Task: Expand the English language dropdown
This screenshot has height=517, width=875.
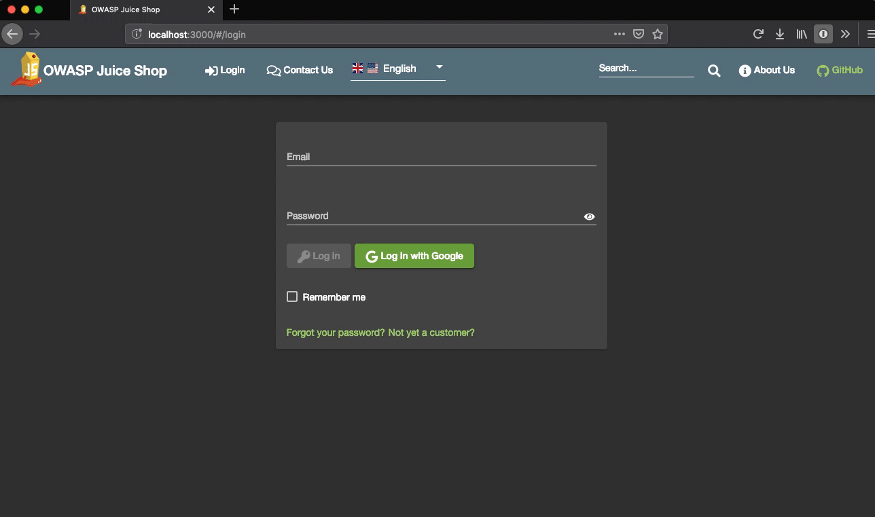Action: click(439, 68)
